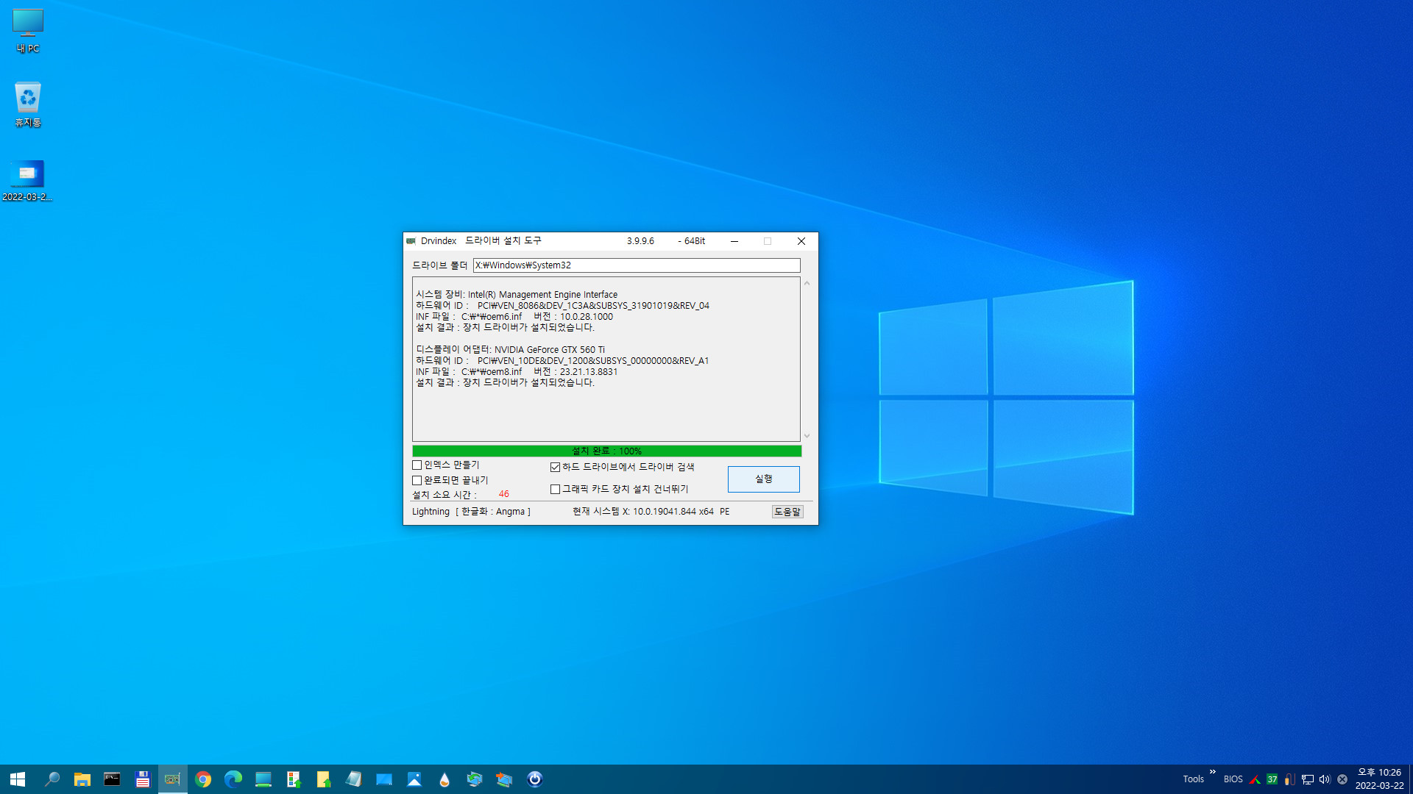1413x794 pixels.
Task: Click the gray X circle tray icon
Action: pyautogui.click(x=1342, y=779)
